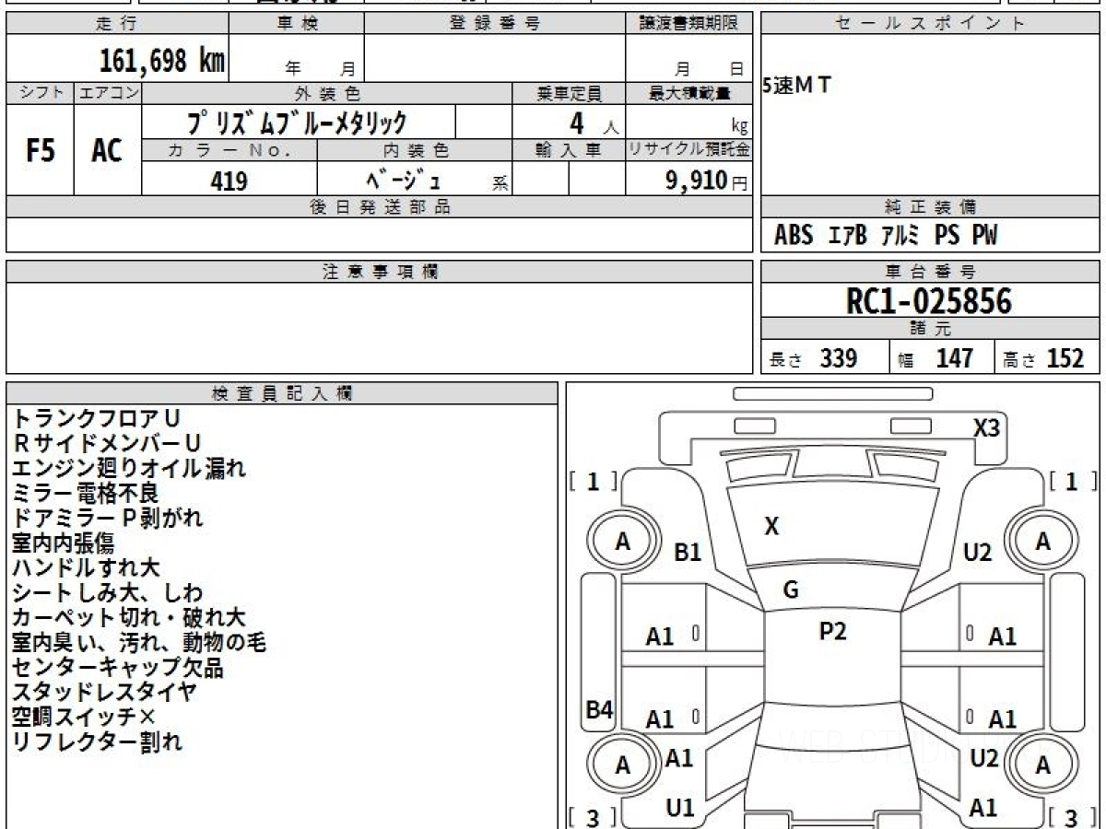
Task: Click エアB in the equipment list
Action: (x=847, y=236)
